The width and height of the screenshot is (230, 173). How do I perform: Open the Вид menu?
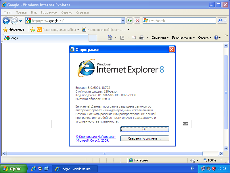(34, 12)
